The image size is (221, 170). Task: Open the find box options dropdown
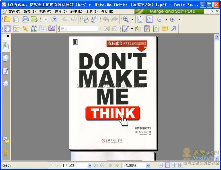tap(100, 28)
